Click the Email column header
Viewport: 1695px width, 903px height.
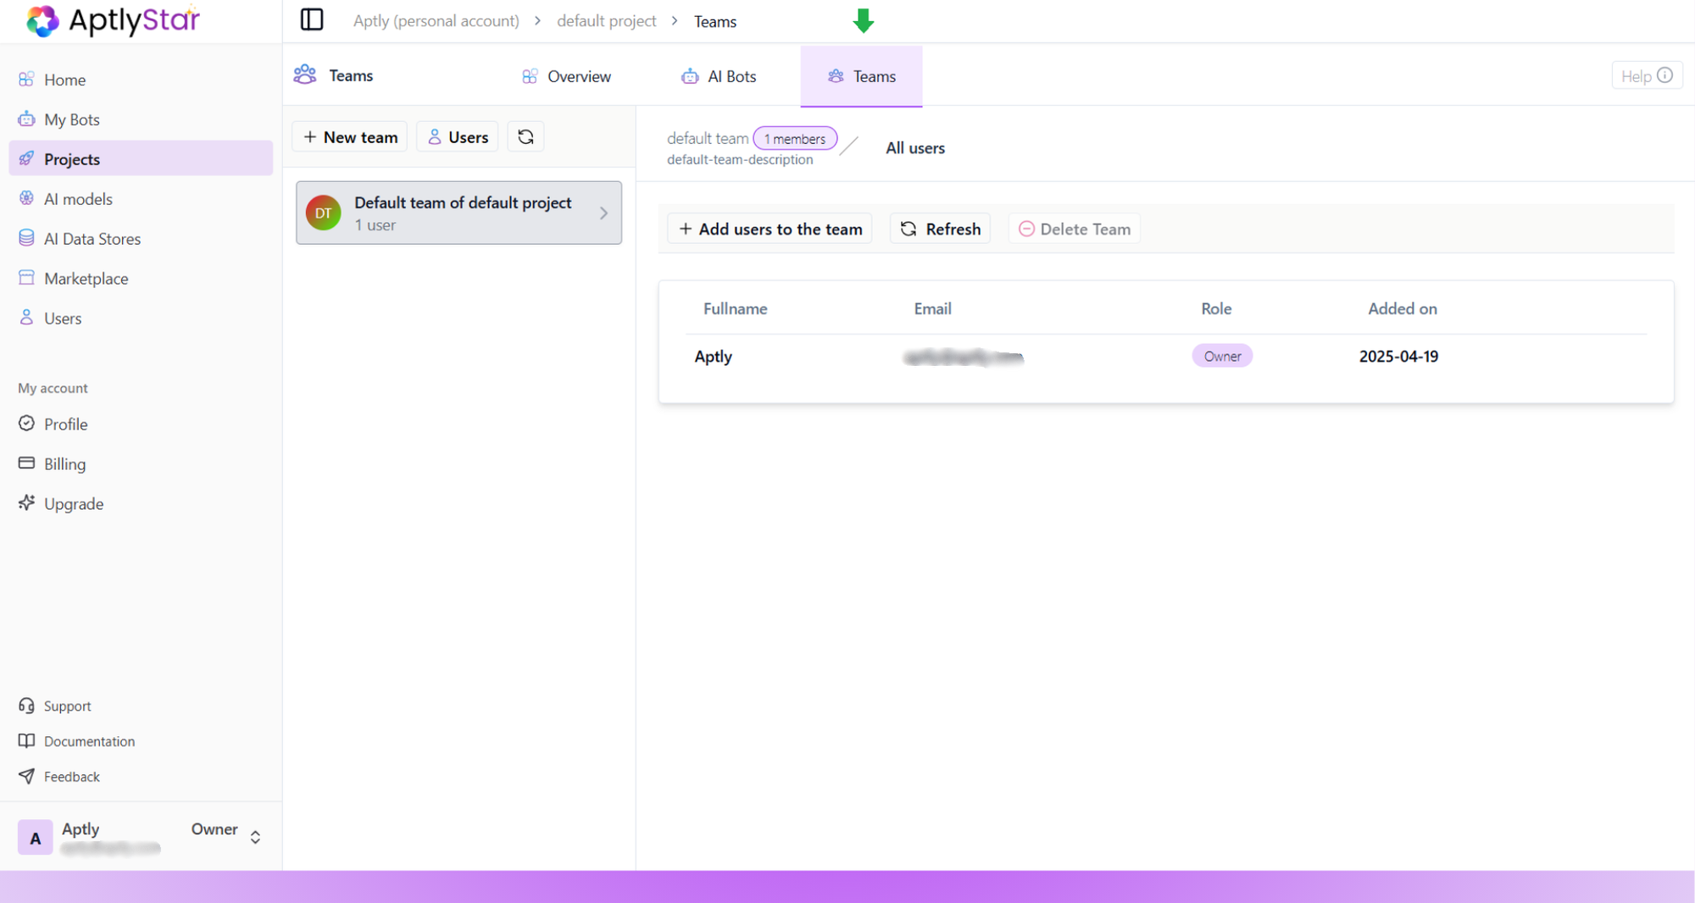[x=932, y=309]
